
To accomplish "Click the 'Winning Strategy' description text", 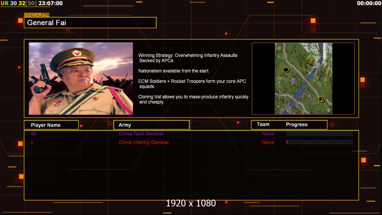I will (188, 58).
